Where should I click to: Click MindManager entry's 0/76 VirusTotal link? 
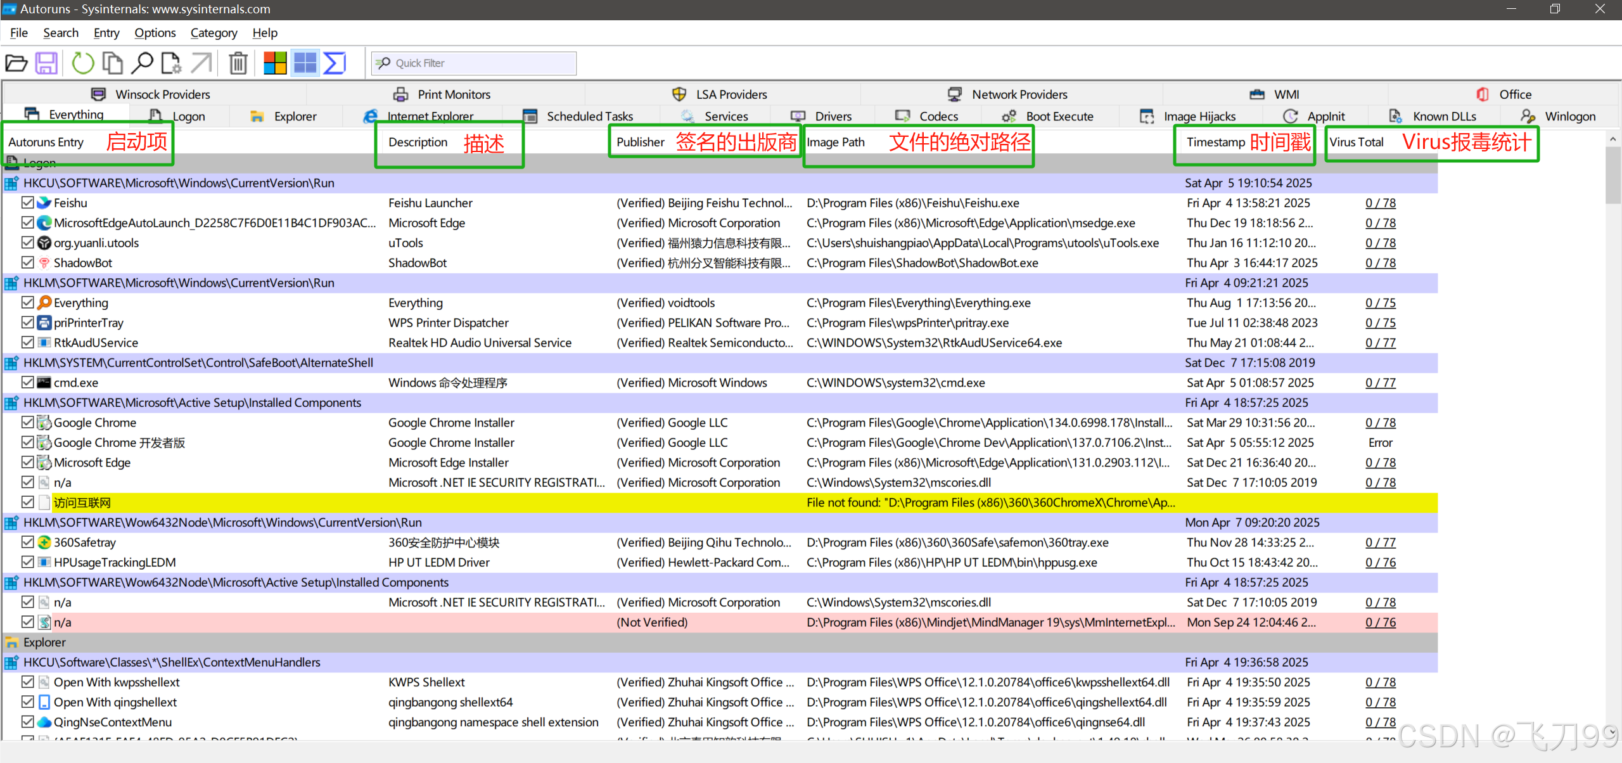1380,622
